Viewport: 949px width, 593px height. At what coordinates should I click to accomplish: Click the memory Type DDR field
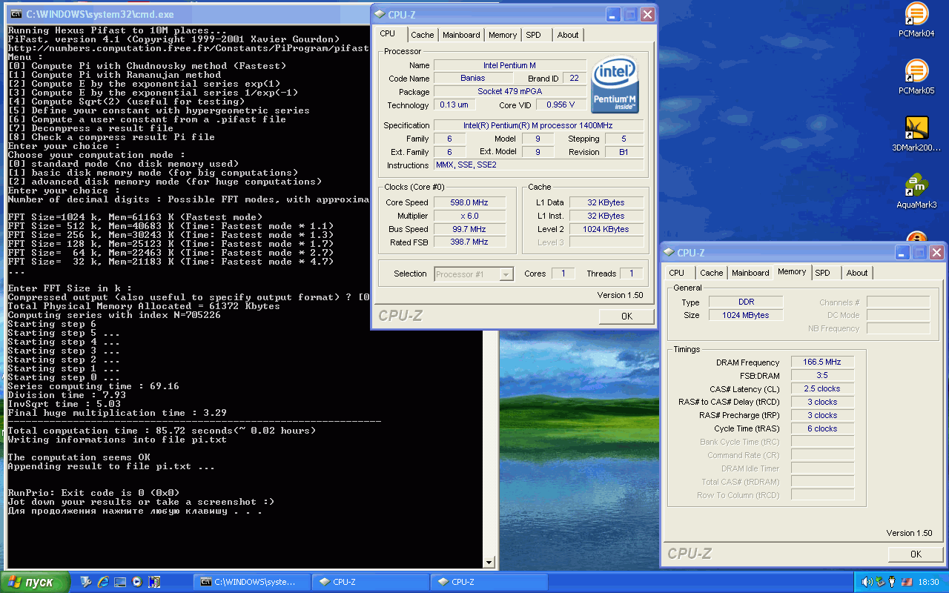click(x=746, y=302)
